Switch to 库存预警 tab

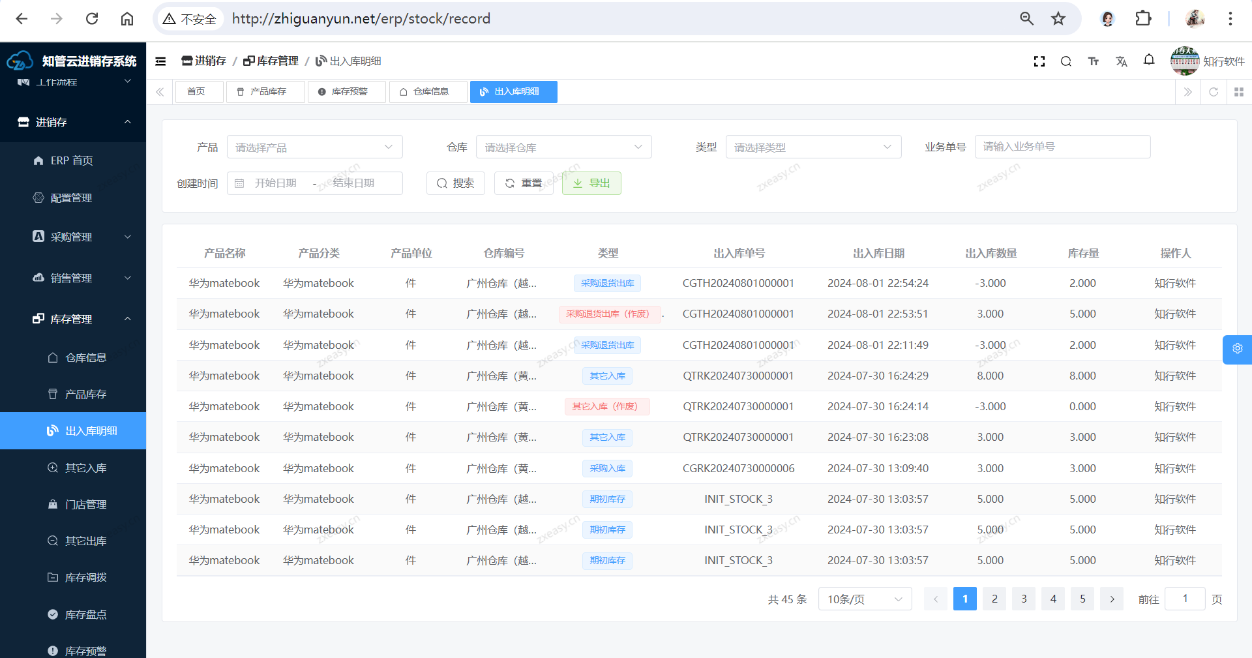coord(346,92)
